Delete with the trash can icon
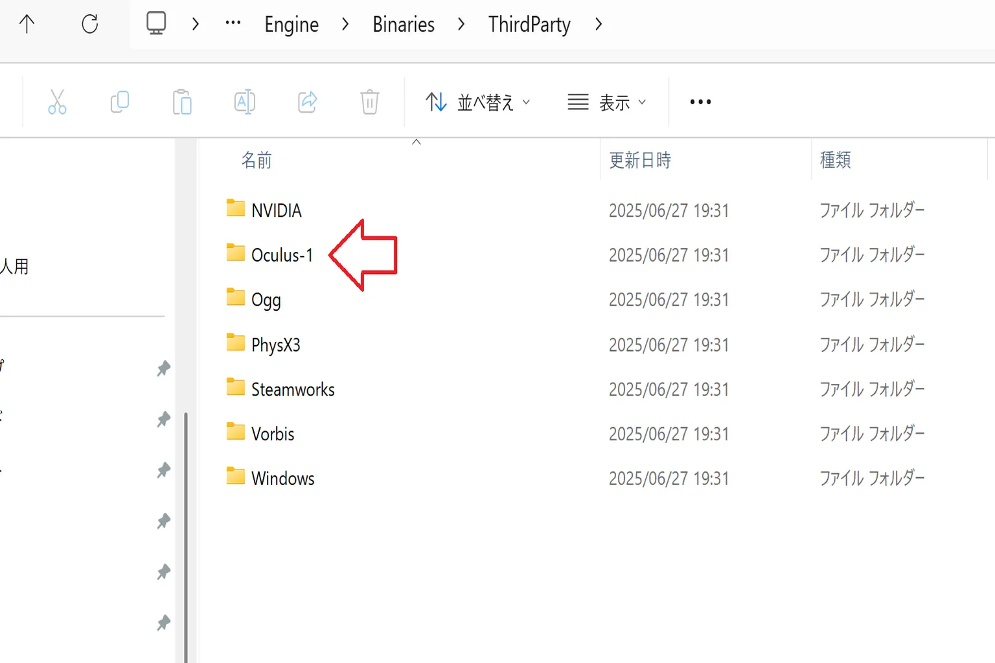This screenshot has height=663, width=995. click(x=369, y=102)
